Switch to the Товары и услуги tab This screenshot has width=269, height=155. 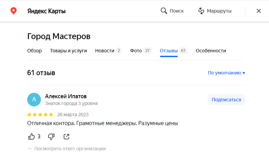click(x=68, y=51)
